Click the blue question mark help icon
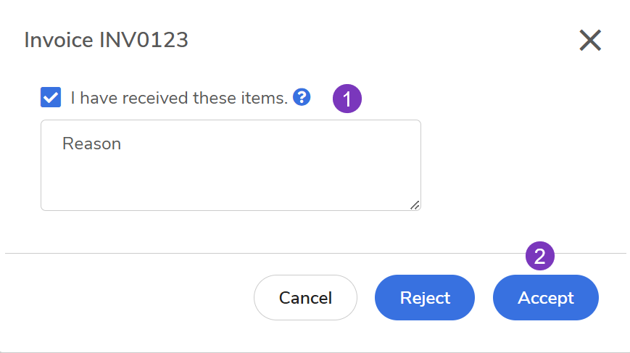 tap(302, 97)
